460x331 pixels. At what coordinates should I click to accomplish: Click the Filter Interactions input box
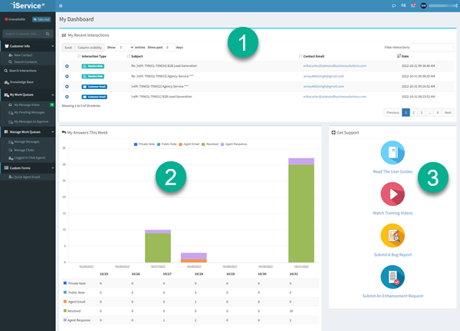point(432,48)
